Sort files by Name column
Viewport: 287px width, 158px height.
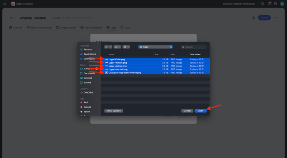coord(111,54)
